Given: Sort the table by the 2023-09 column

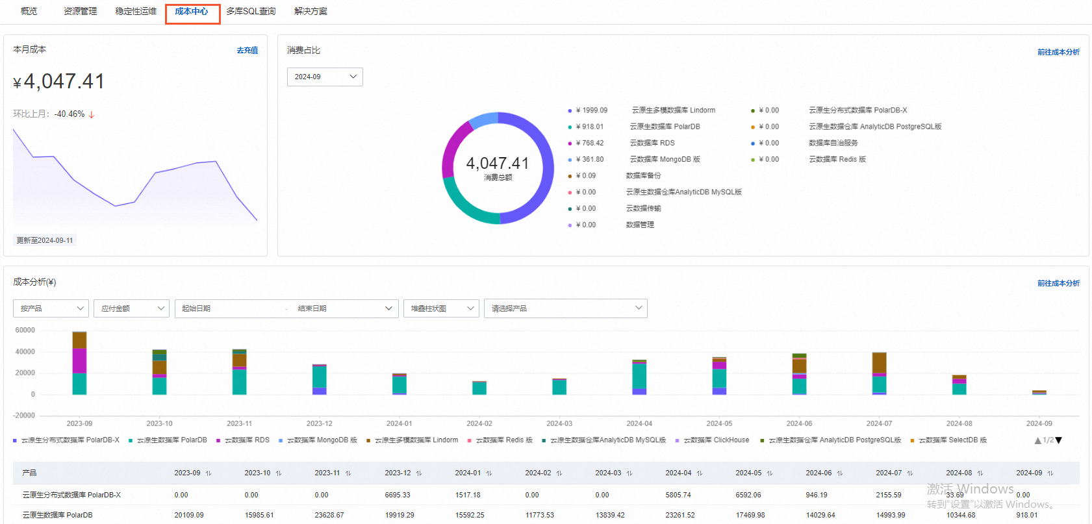Looking at the screenshot, I should (209, 473).
